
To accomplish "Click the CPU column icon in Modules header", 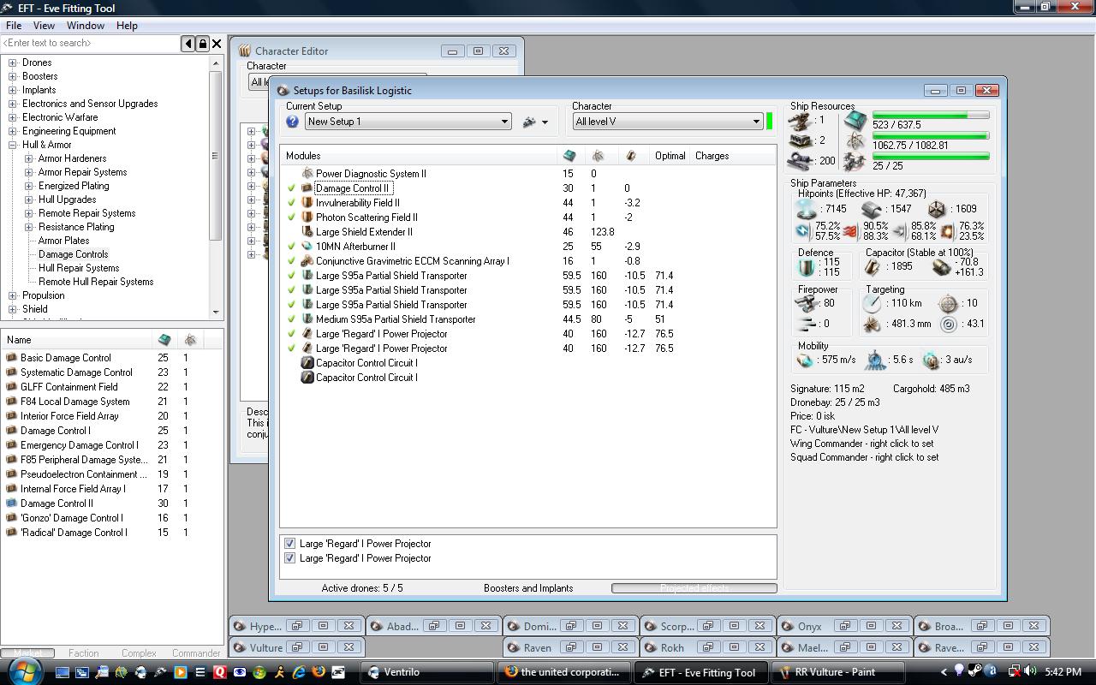I will point(569,156).
